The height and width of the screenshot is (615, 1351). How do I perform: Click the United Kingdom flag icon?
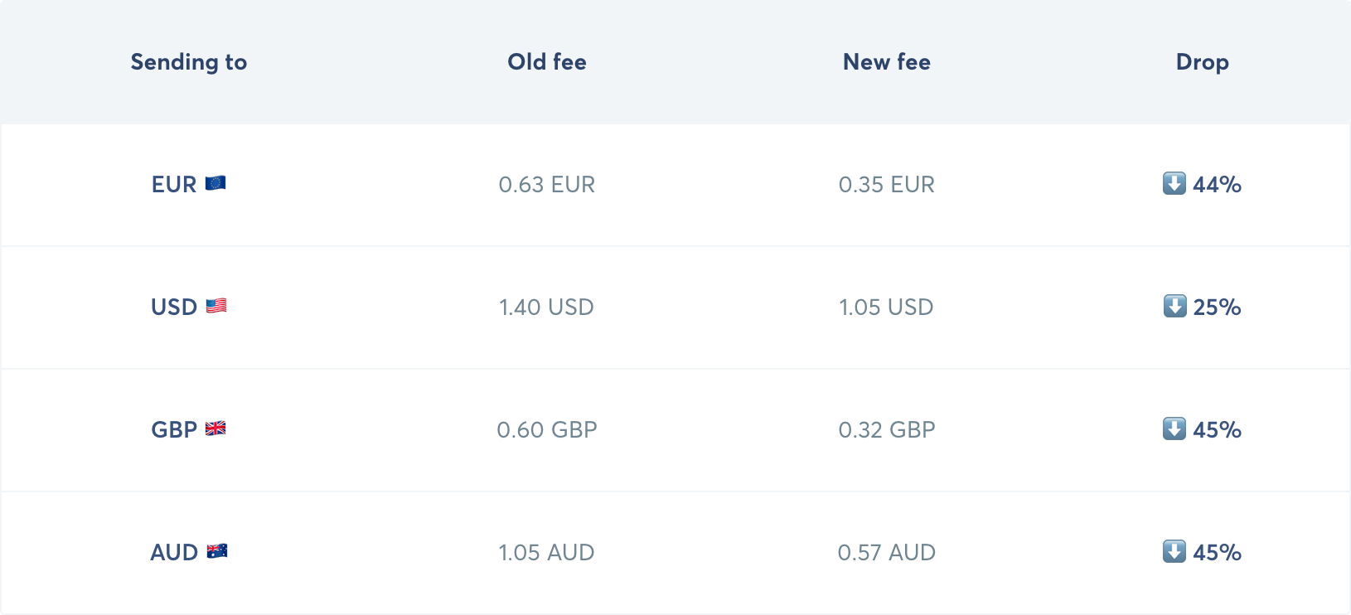point(215,429)
